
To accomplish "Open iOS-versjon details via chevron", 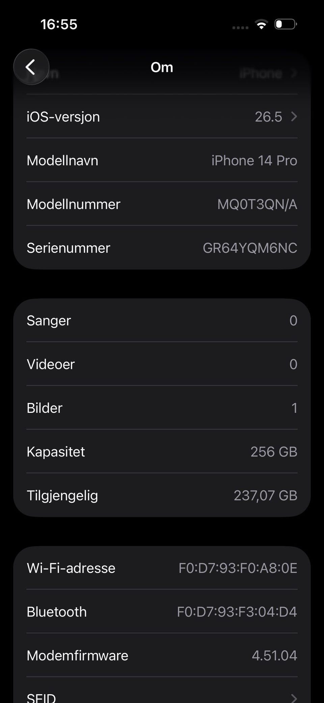I will (x=294, y=117).
